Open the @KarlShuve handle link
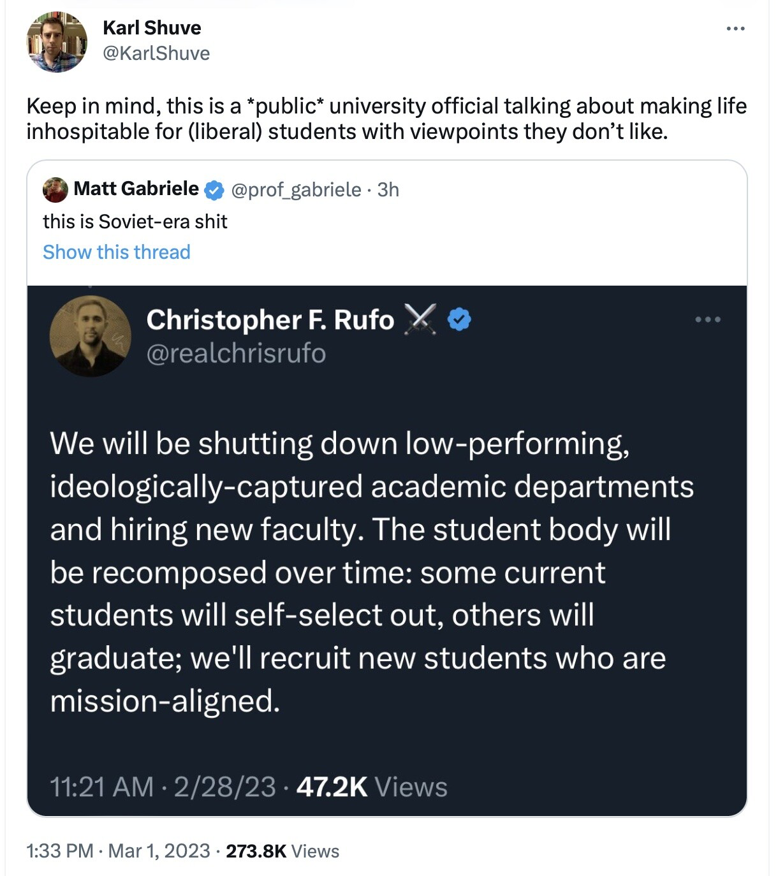This screenshot has width=778, height=876. [156, 53]
